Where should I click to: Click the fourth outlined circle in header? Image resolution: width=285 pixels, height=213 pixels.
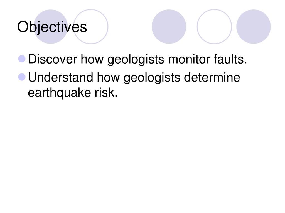[x=214, y=27]
